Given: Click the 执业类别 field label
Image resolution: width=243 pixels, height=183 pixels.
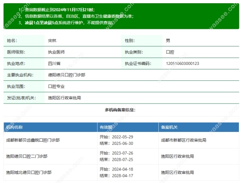Looking at the screenshot, I should pos(134,52).
